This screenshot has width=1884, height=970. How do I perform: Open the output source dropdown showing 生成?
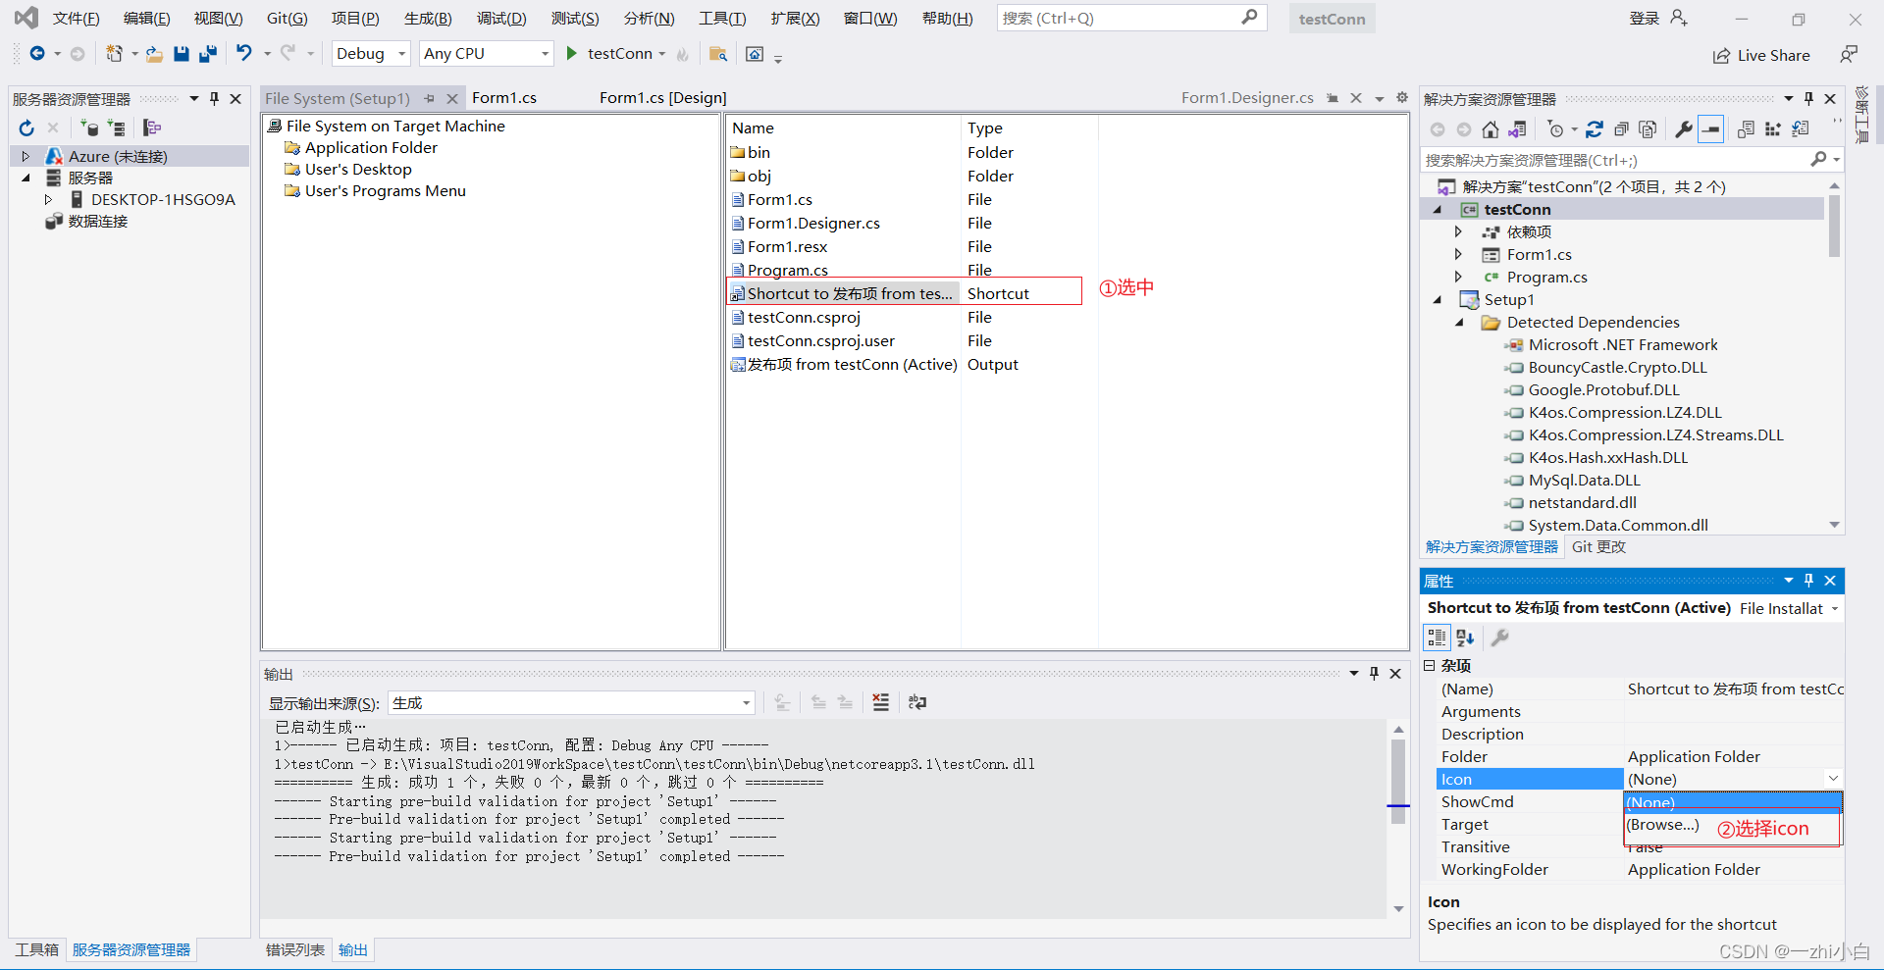point(571,703)
